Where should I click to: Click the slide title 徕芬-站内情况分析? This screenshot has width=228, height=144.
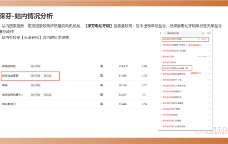(26, 16)
